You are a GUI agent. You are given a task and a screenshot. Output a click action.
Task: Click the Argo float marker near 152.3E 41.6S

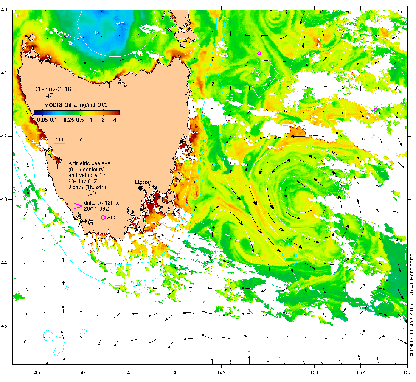(x=376, y=110)
